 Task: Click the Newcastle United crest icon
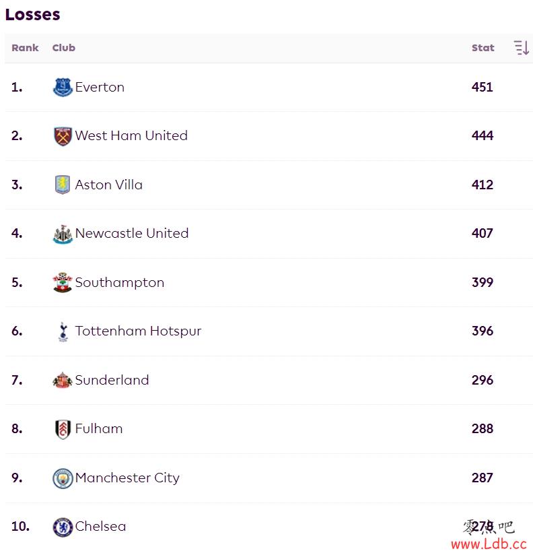63,234
